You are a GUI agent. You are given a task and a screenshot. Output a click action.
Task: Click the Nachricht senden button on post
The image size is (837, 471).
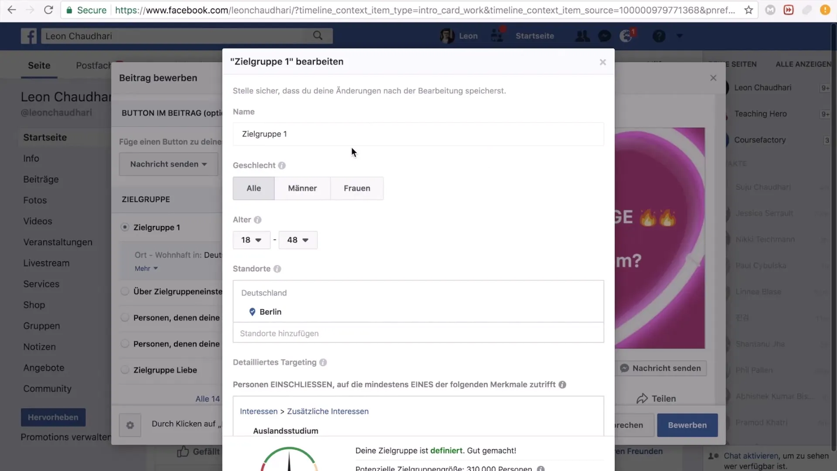tap(661, 369)
